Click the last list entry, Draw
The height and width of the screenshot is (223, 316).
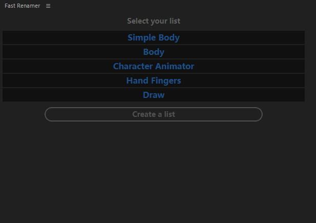[x=153, y=95]
